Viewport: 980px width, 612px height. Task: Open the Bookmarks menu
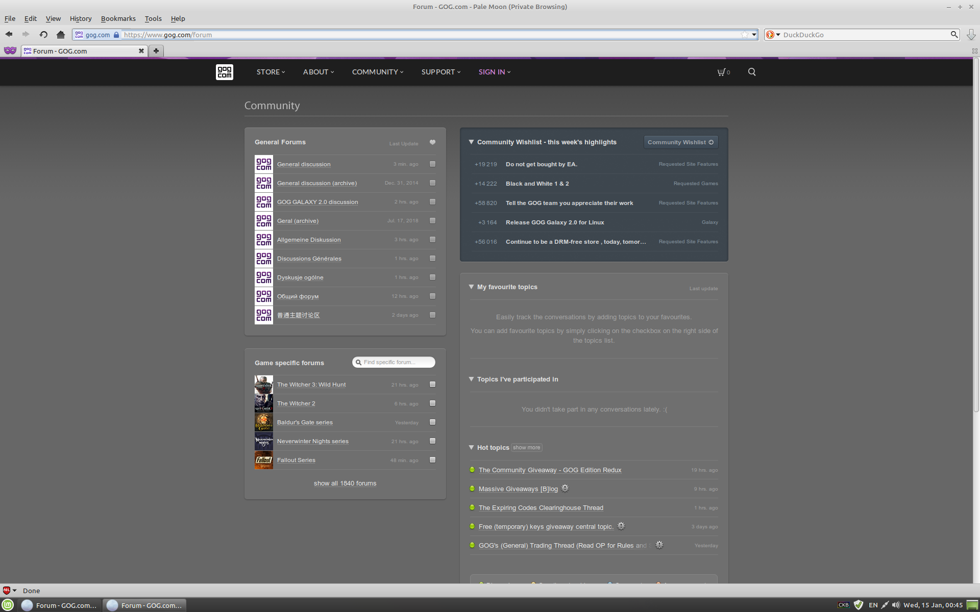pyautogui.click(x=118, y=18)
